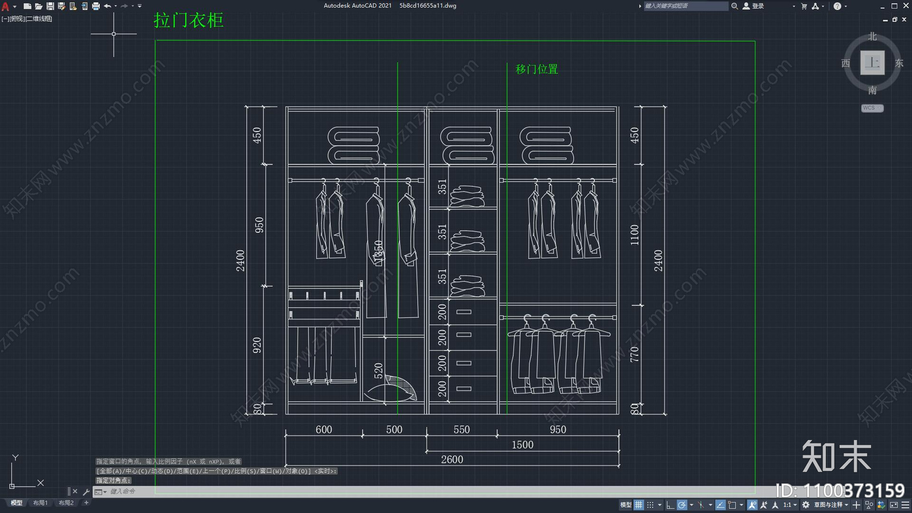
Task: Open application menu dropdown arrow beside logo
Action: (15, 6)
